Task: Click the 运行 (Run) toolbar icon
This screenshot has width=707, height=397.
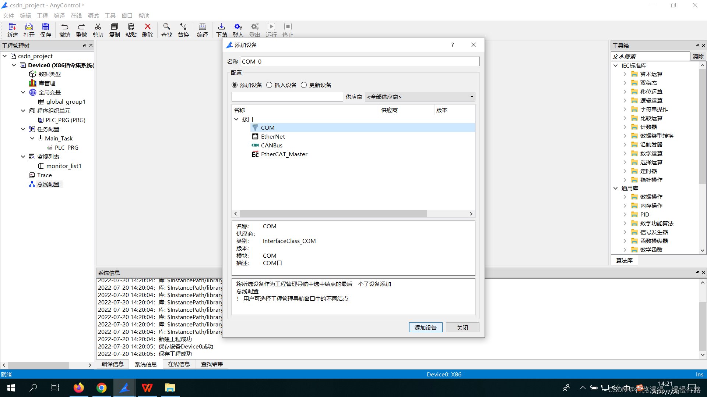Action: point(271,30)
